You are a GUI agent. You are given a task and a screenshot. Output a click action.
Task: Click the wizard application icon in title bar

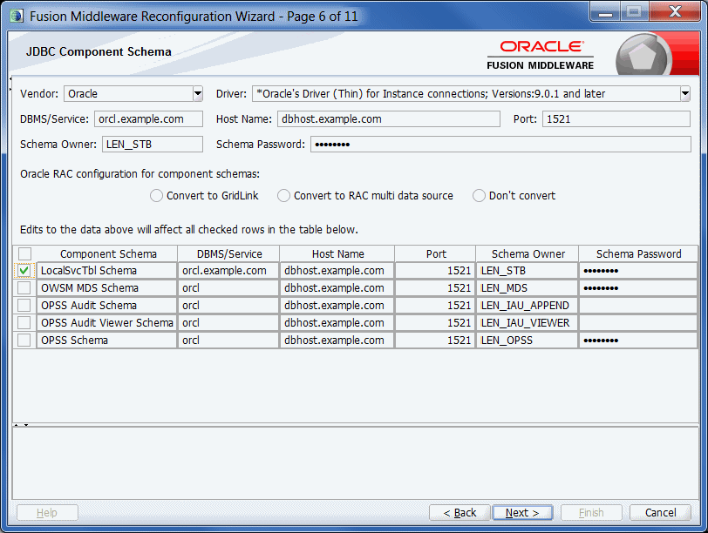pos(17,16)
